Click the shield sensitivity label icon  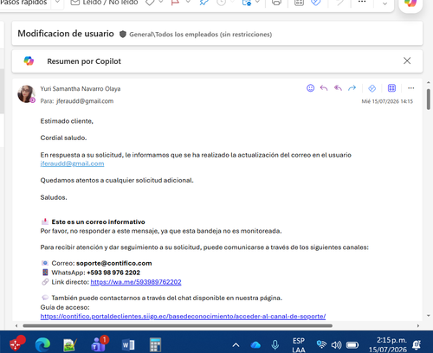click(x=123, y=35)
